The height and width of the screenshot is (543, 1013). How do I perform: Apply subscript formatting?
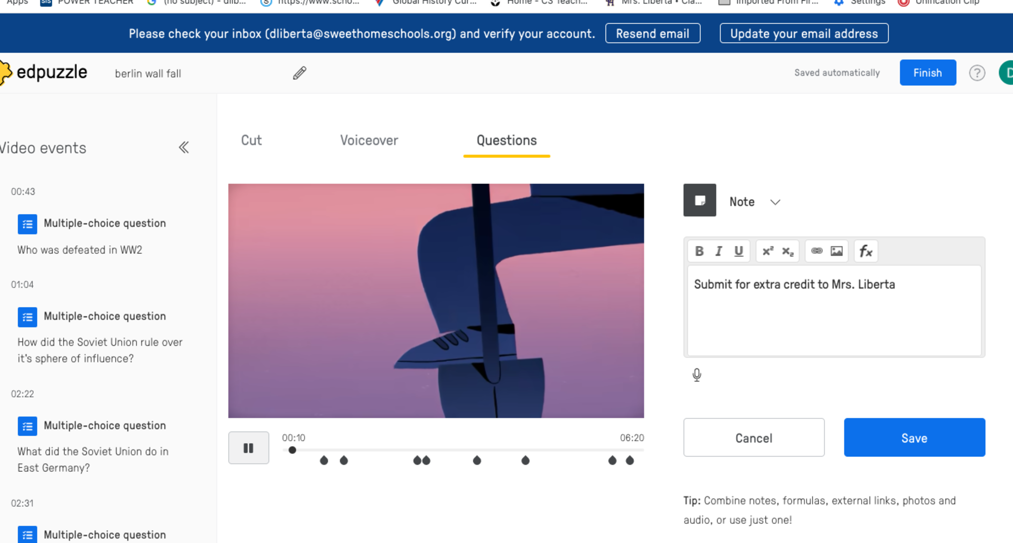click(787, 251)
